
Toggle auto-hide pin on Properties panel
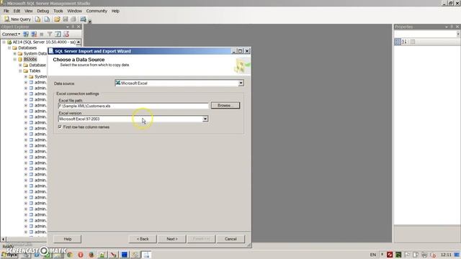click(x=452, y=27)
